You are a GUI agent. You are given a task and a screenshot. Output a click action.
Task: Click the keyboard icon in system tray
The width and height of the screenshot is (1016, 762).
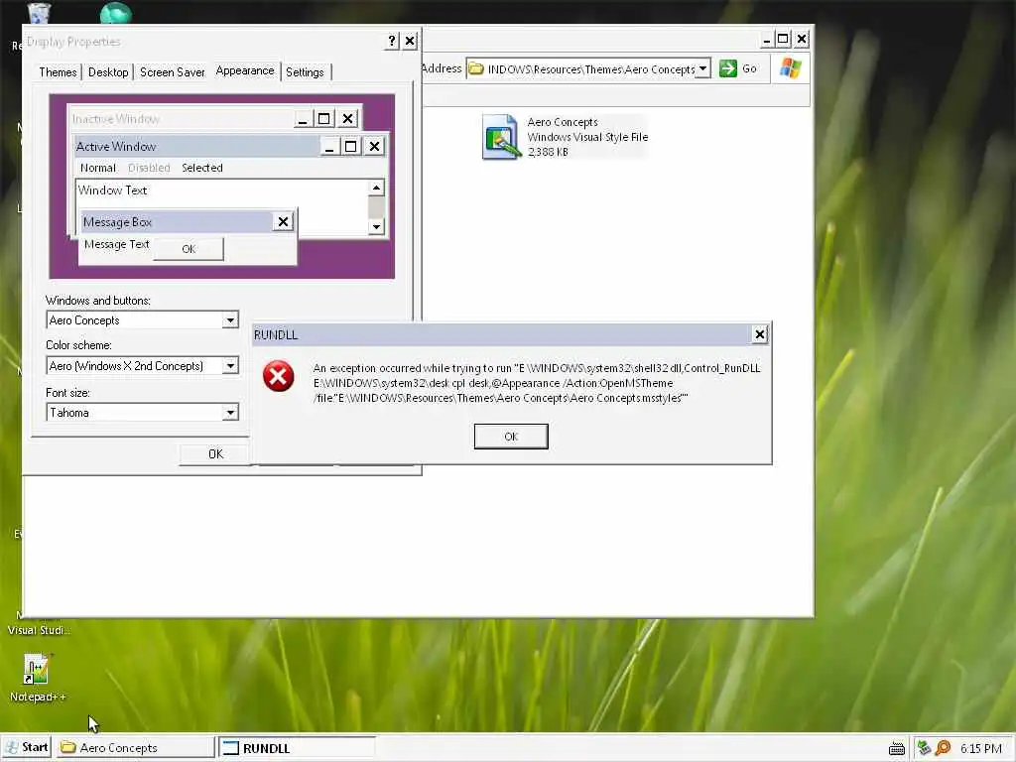click(897, 749)
